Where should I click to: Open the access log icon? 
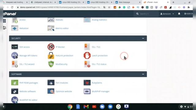point(15,20)
